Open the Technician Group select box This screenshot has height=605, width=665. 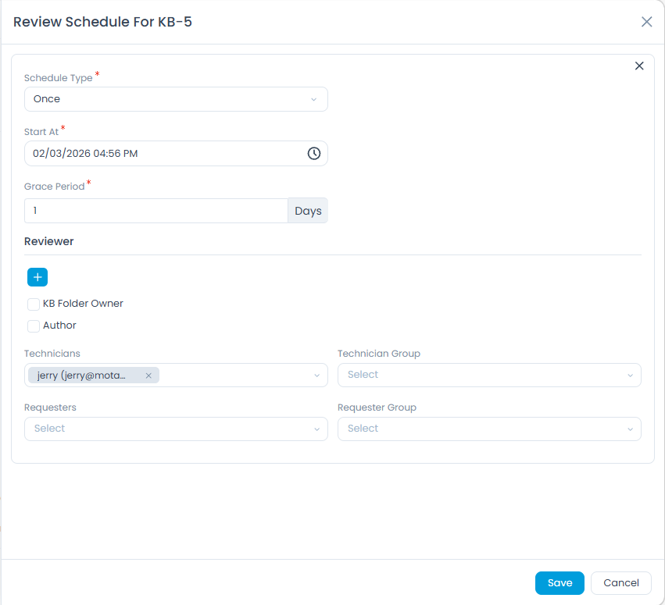point(488,375)
